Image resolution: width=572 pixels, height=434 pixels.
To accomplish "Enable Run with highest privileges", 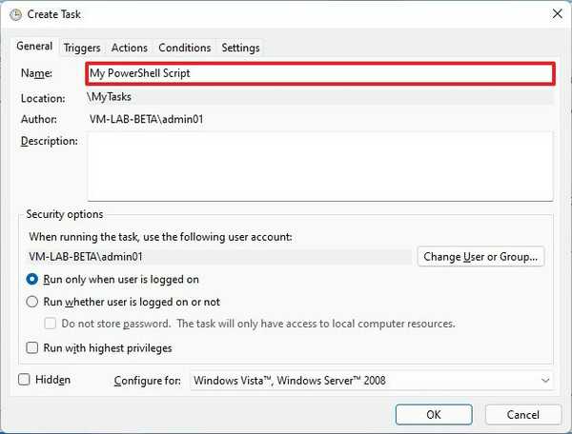I will (x=33, y=348).
